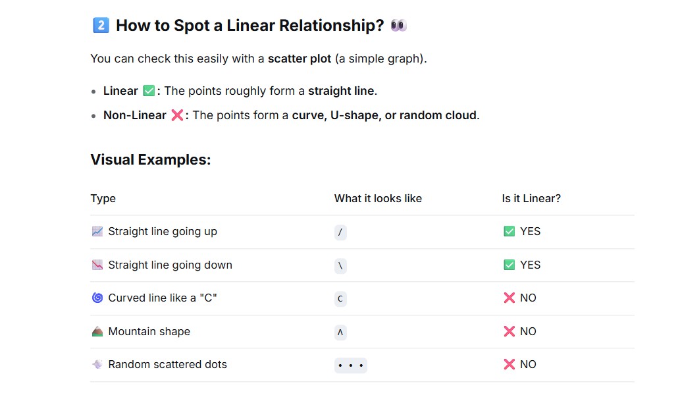Click the mountain emoji icon
Screen dimensions: 682x401
[x=97, y=331]
